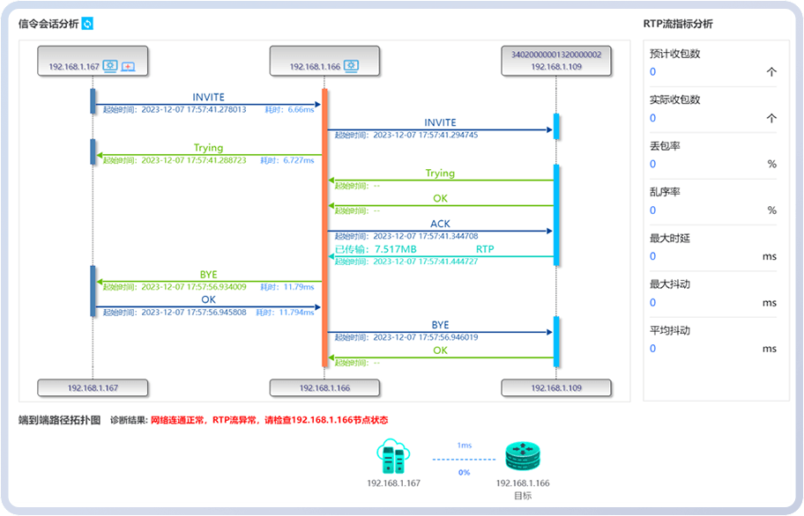Click the 1ms dashed link in topology
The image size is (804, 516).
point(464,459)
